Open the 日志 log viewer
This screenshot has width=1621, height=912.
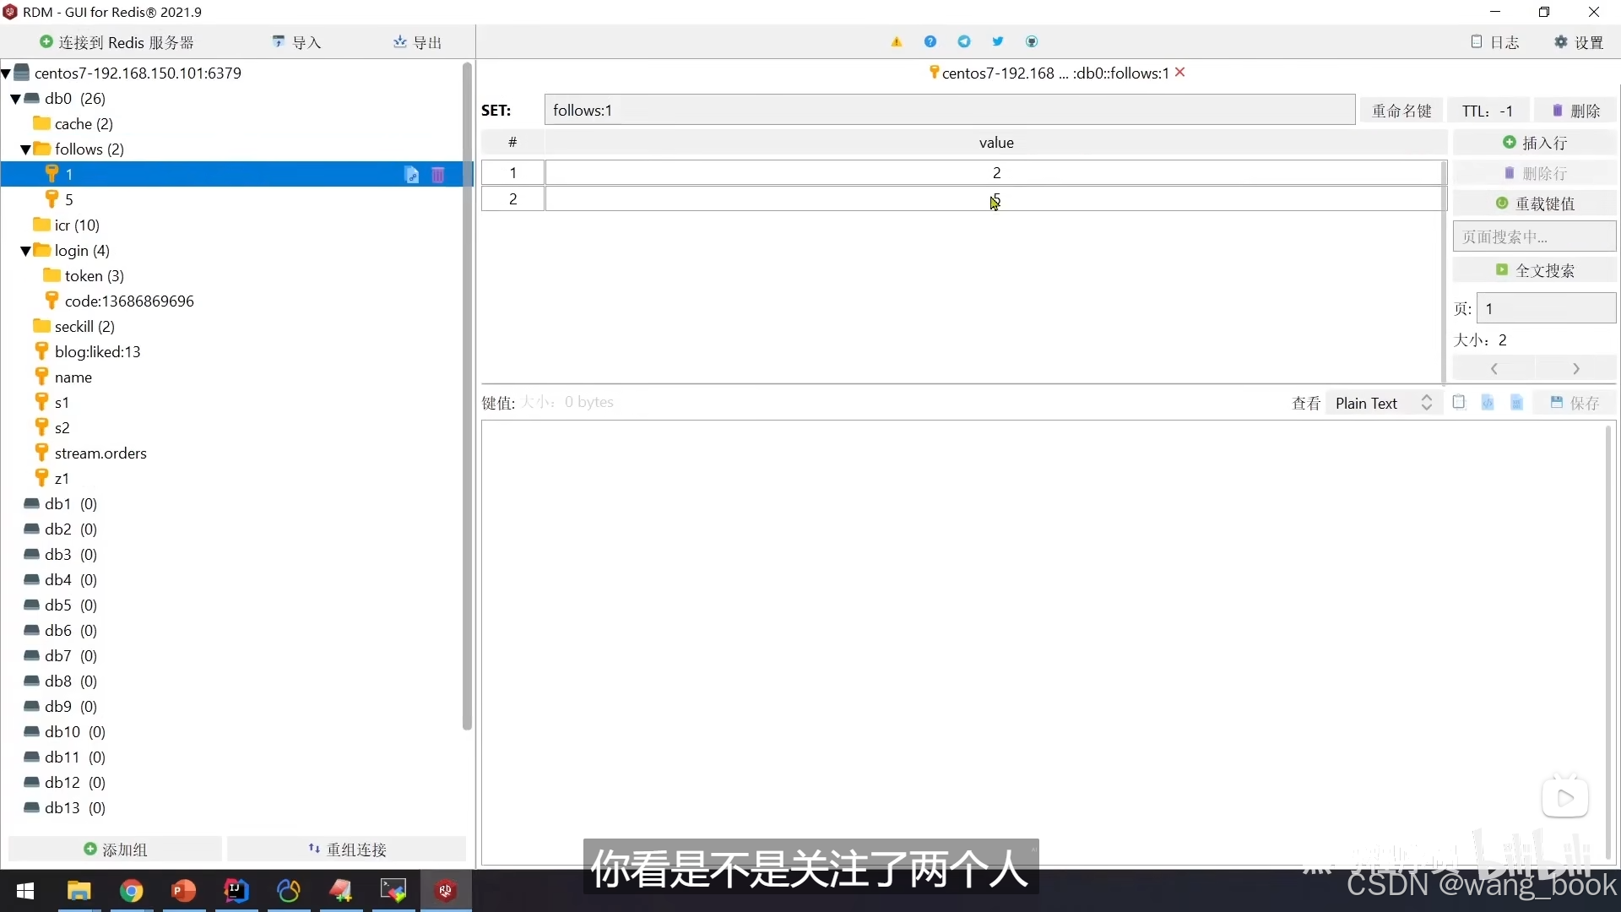1495,42
